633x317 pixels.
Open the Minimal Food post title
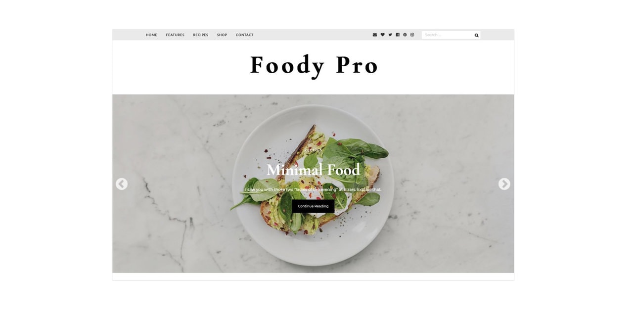click(x=313, y=170)
